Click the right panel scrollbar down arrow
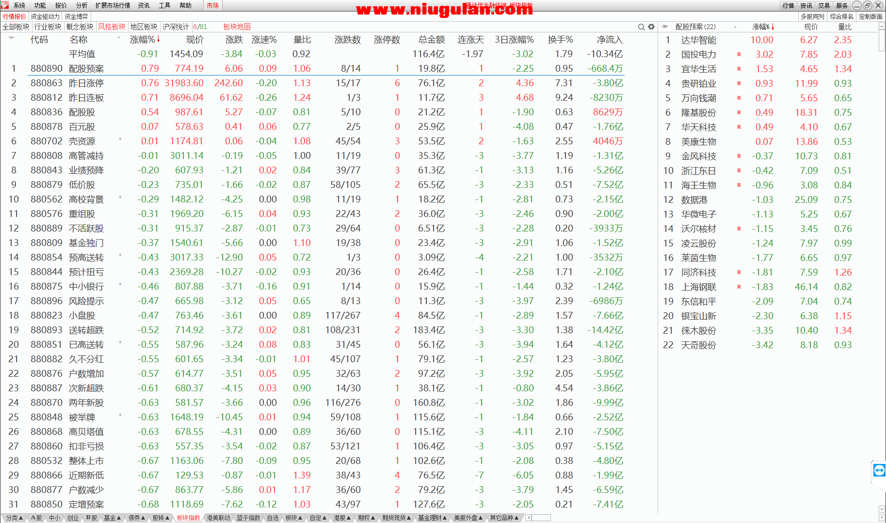The image size is (886, 523). click(x=882, y=509)
